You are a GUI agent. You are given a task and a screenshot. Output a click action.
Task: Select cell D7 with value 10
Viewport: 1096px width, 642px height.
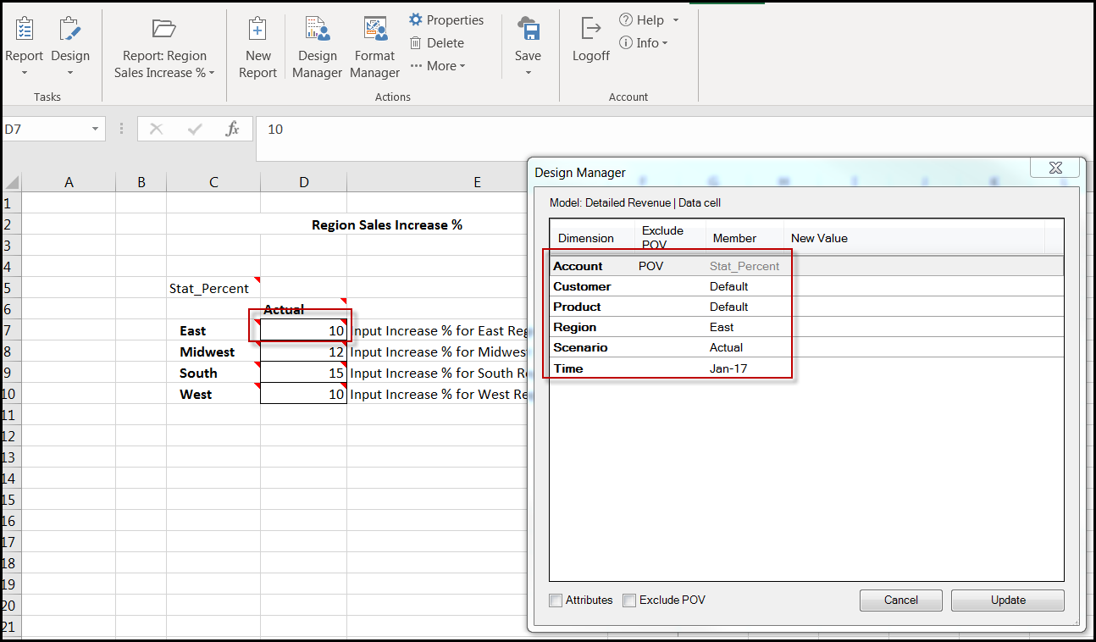(x=304, y=330)
